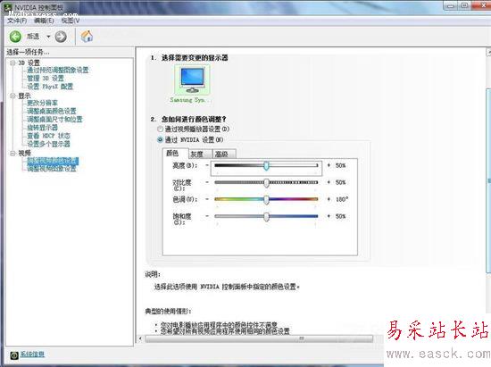Open 调整桌面颜色设置 task
The width and height of the screenshot is (491, 367).
[52, 111]
